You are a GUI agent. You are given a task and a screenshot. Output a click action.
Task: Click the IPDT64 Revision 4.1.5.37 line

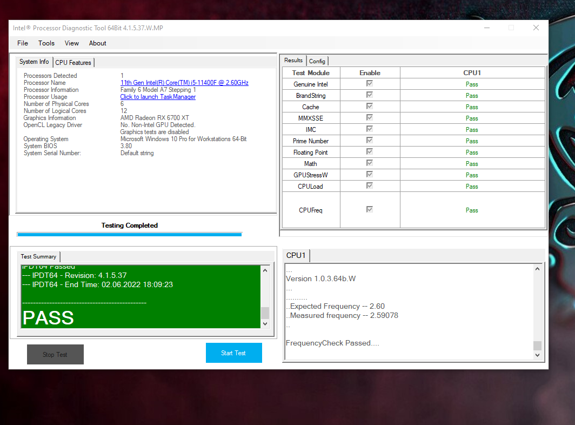coord(75,276)
